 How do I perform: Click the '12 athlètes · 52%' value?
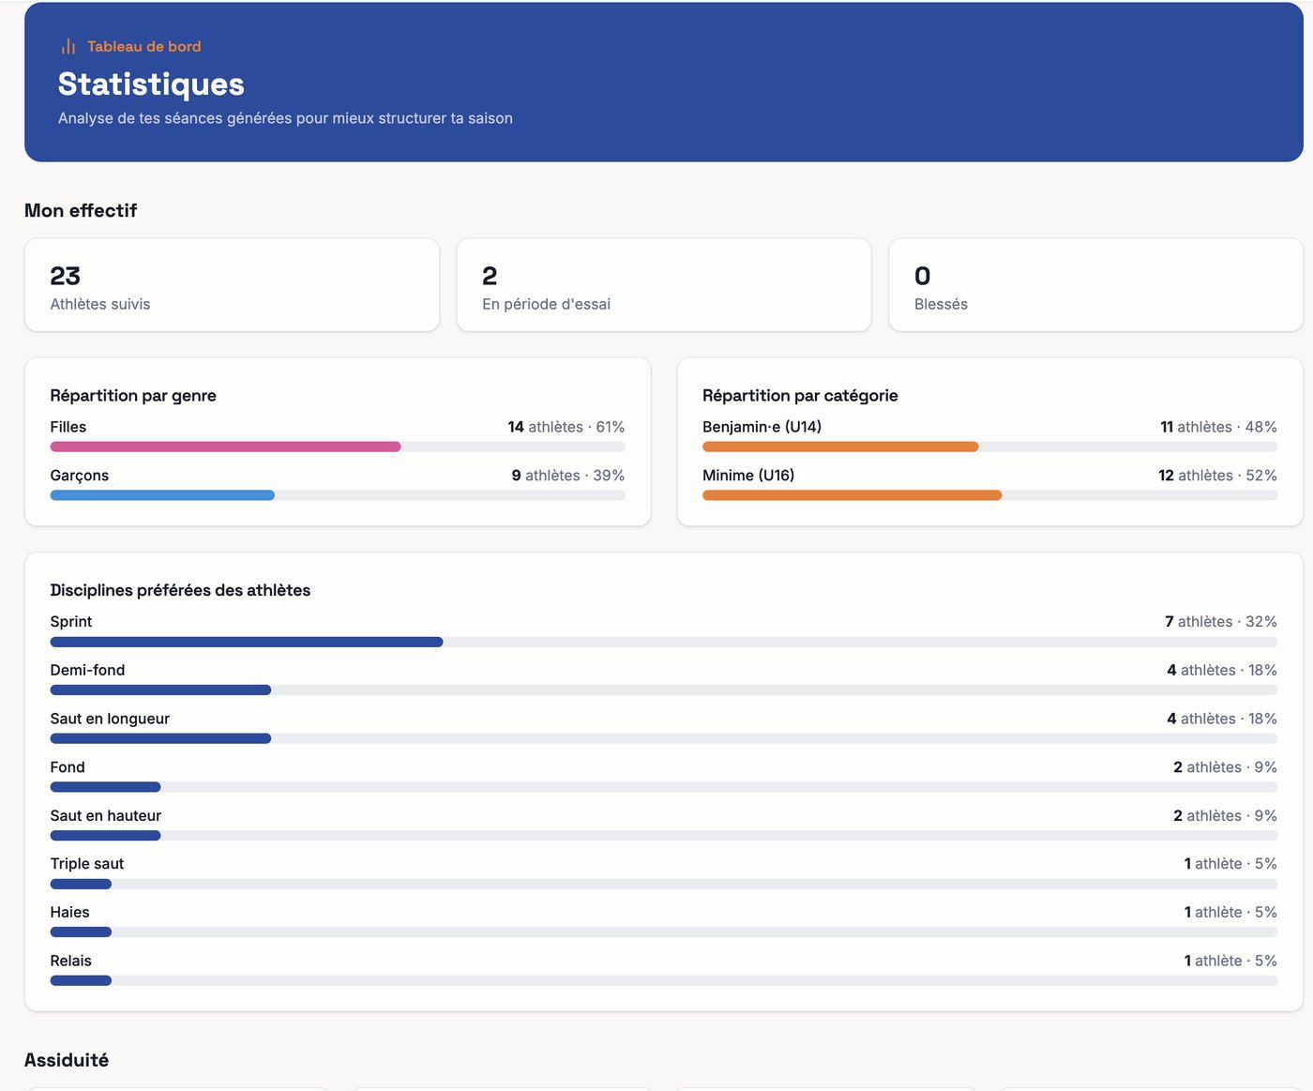tap(1217, 476)
